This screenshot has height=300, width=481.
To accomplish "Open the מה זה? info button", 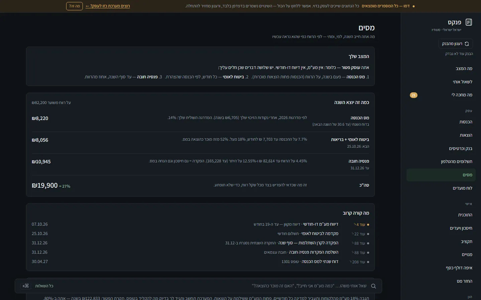I will click(x=74, y=6).
